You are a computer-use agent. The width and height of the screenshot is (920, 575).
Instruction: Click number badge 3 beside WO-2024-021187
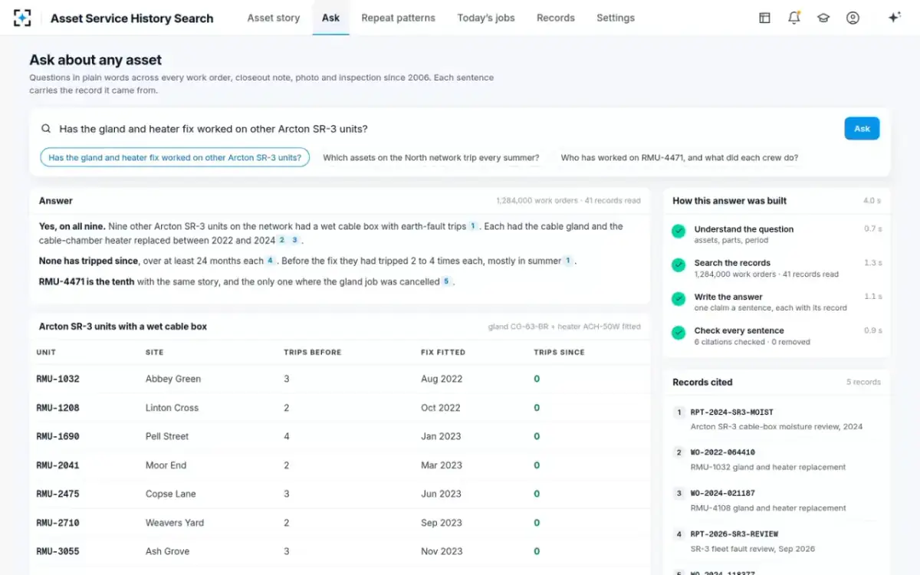pyautogui.click(x=678, y=493)
